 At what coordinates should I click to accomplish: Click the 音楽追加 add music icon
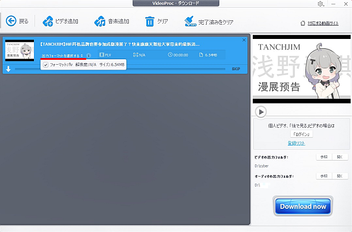pyautogui.click(x=100, y=21)
